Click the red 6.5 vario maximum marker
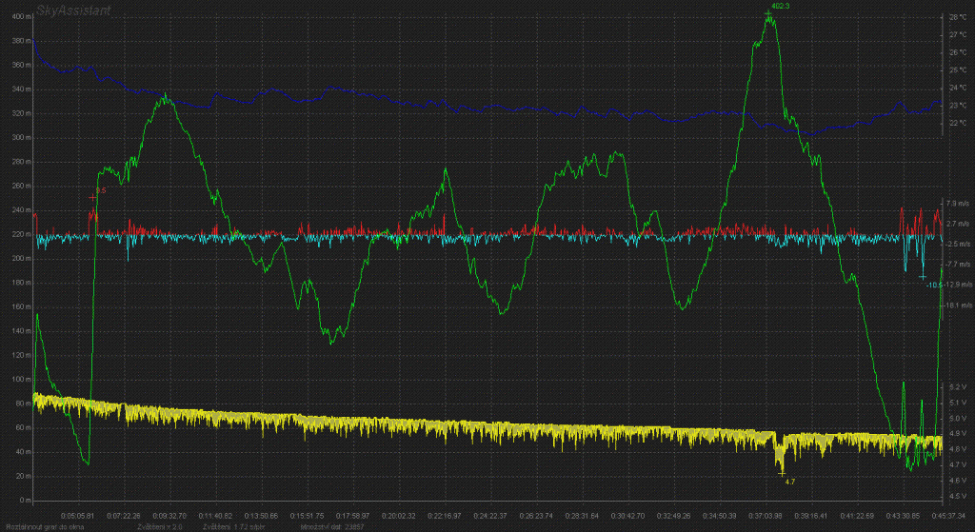This screenshot has width=975, height=532. click(99, 191)
